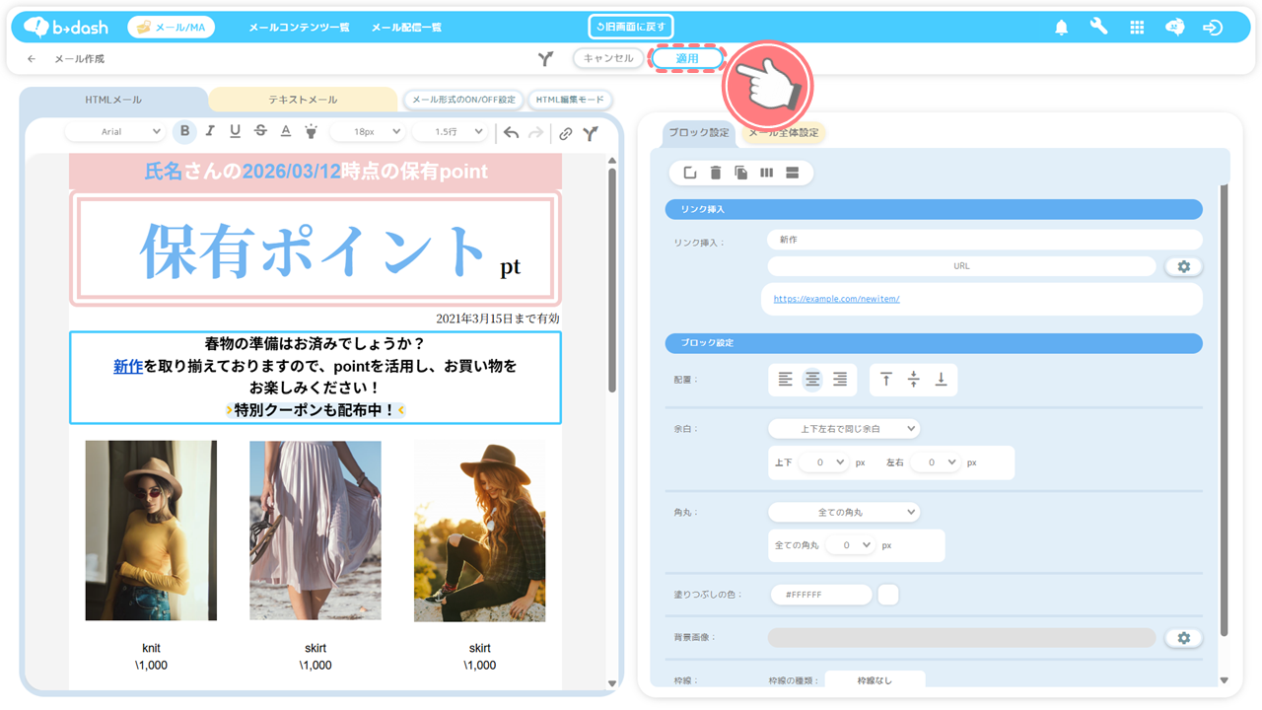This screenshot has height=710, width=1262.
Task: Open the notifications bell icon
Action: click(x=1061, y=28)
